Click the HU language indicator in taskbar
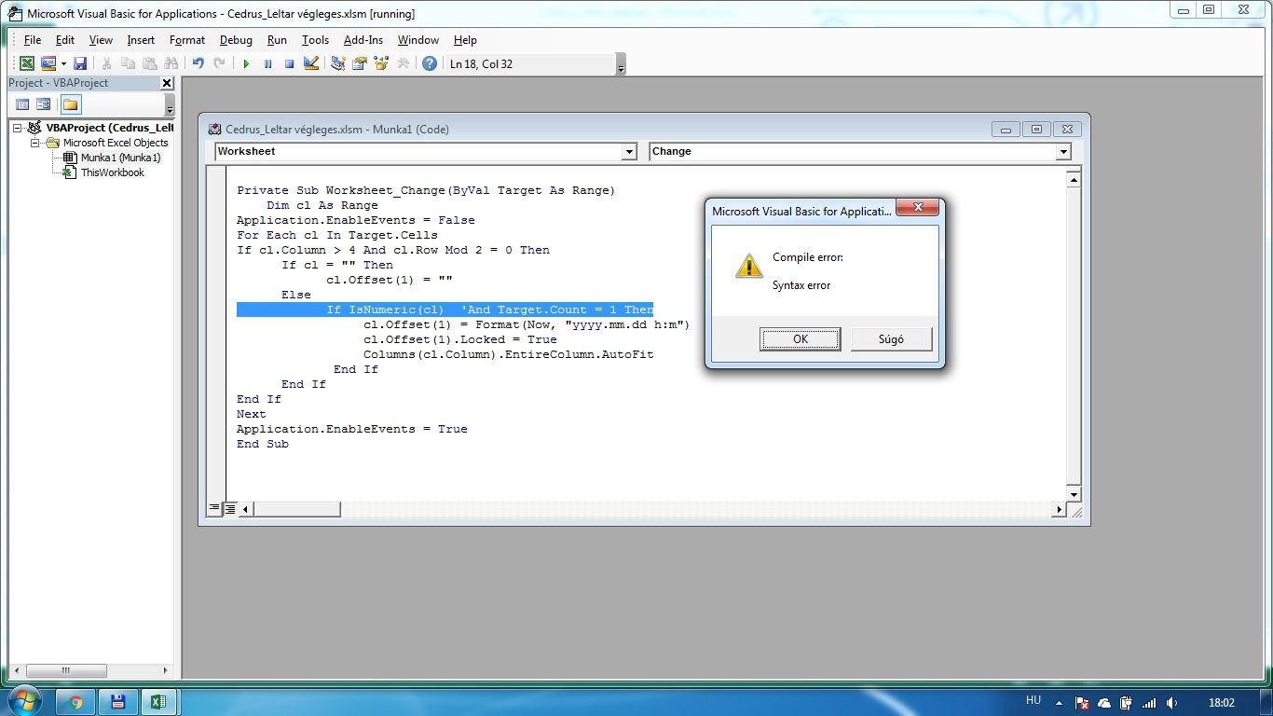Screen dimensions: 1273x716 tap(1033, 700)
